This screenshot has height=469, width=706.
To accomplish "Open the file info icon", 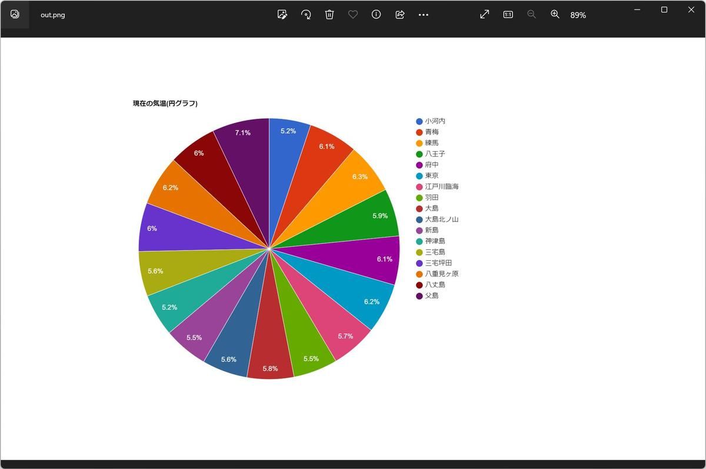I will (x=377, y=14).
